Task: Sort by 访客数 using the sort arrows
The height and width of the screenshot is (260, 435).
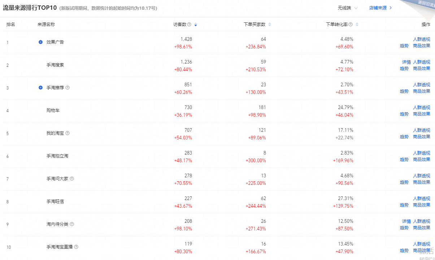Action: click(196, 25)
